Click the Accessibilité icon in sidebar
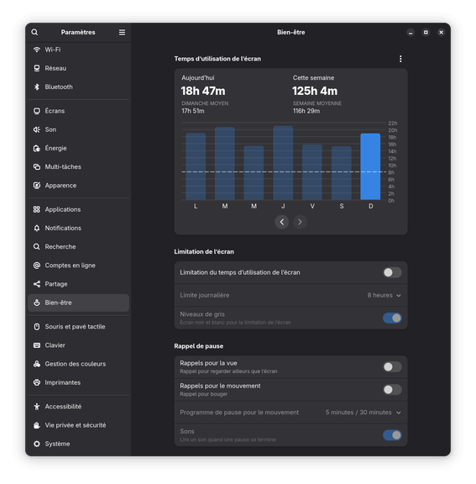Image resolution: width=476 pixels, height=484 pixels. tap(37, 407)
